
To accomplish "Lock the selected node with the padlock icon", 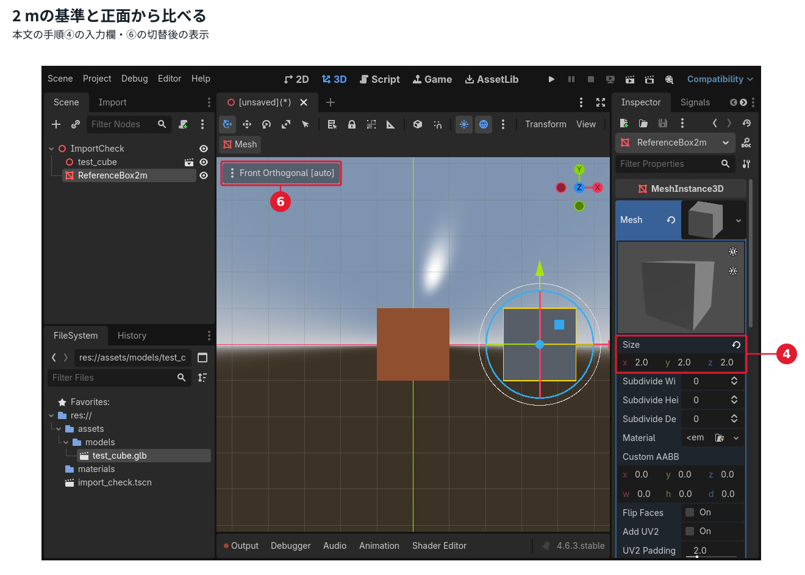I will coord(352,124).
